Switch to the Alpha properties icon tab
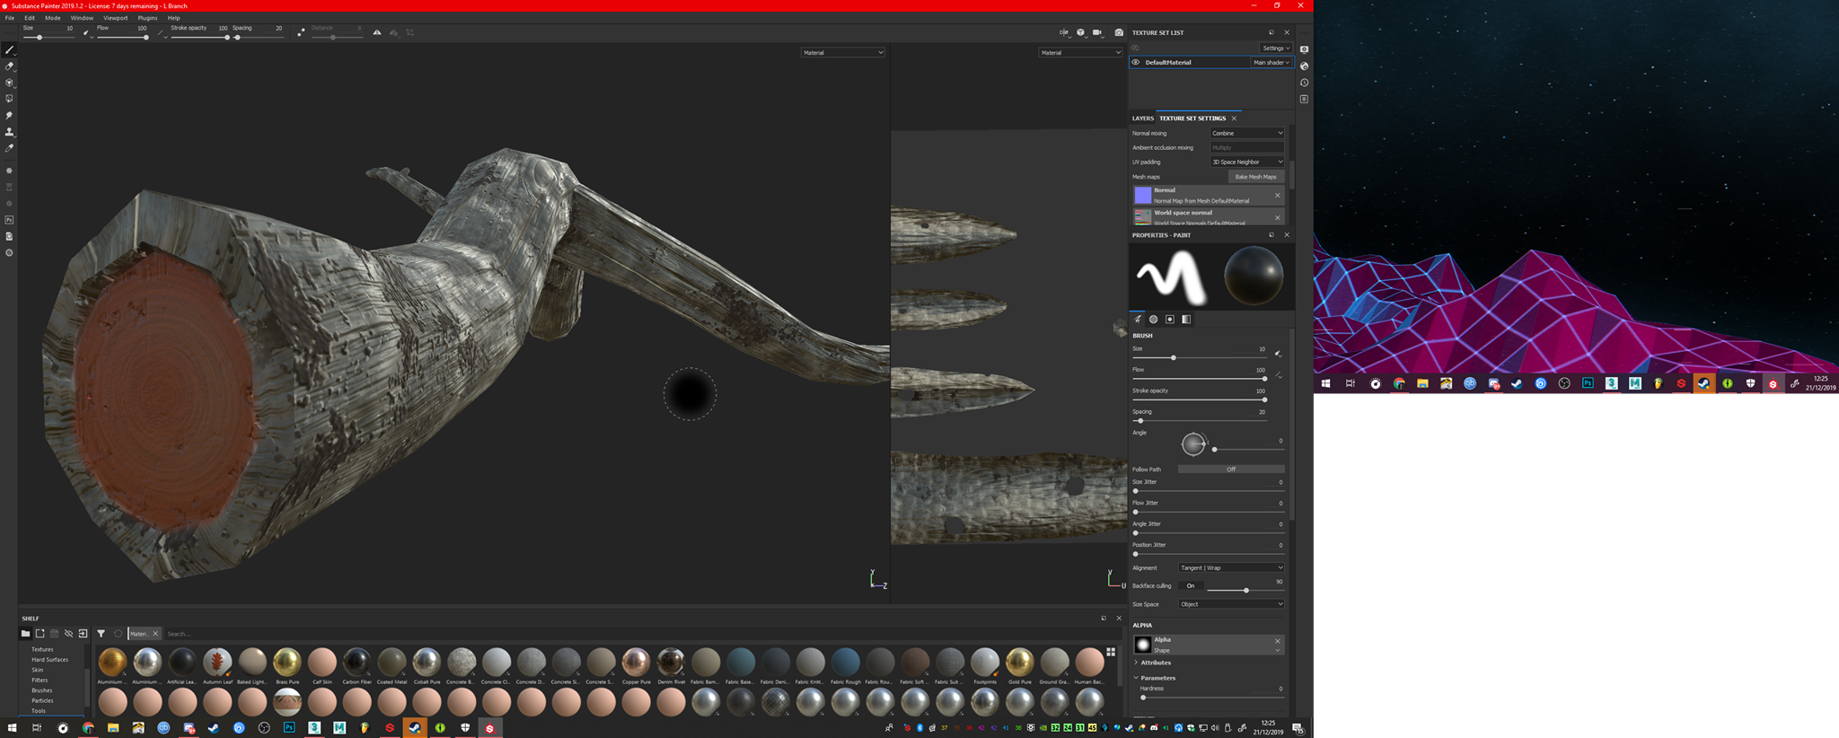 1154,319
